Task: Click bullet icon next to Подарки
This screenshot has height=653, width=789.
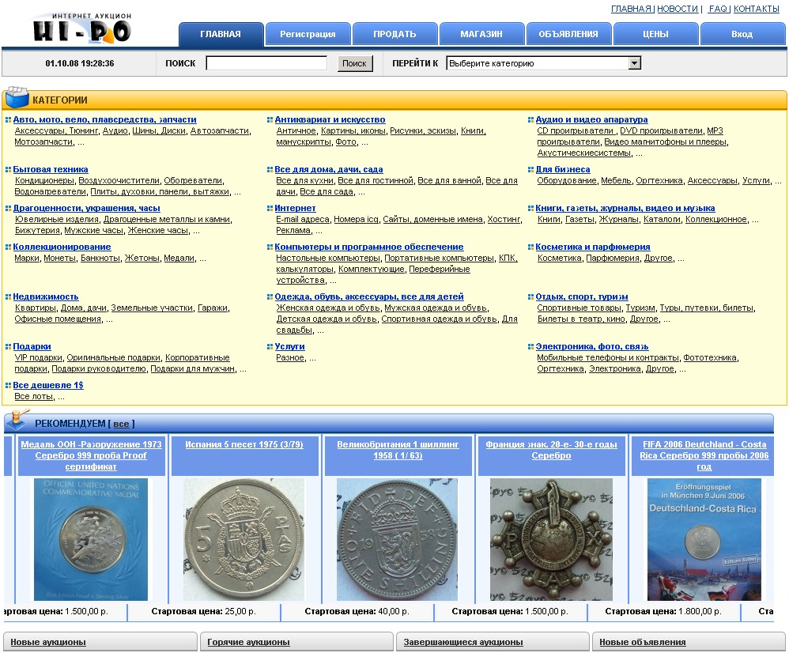Action: click(8, 347)
